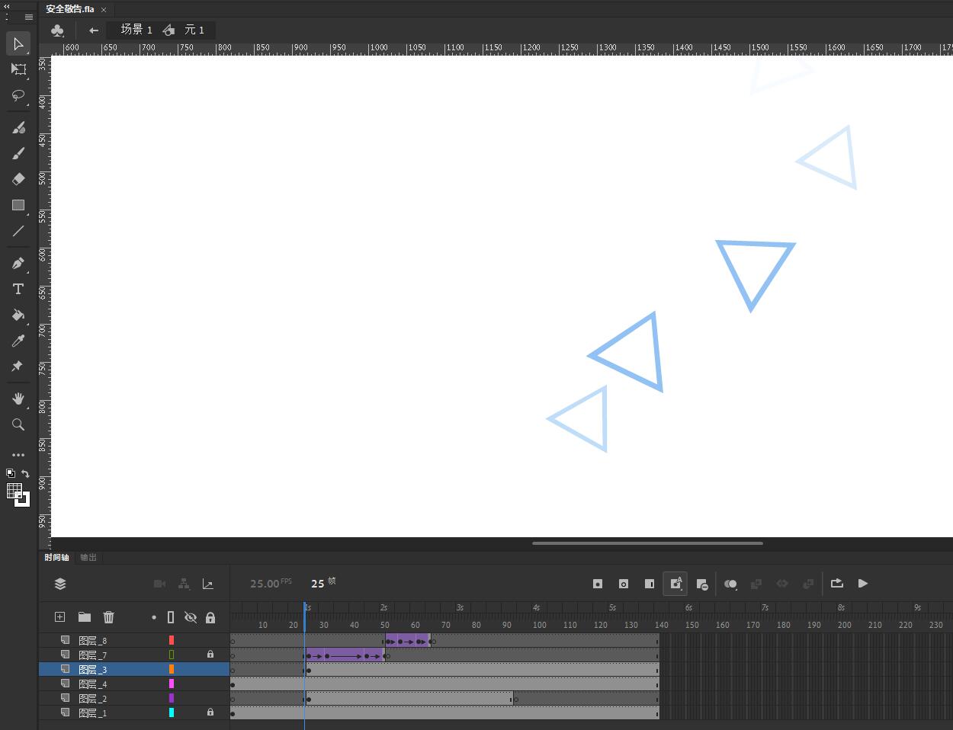Insert a keyframe from timeline toolbar

(598, 584)
